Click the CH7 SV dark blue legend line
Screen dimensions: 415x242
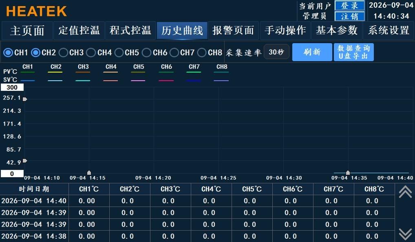[x=194, y=80]
